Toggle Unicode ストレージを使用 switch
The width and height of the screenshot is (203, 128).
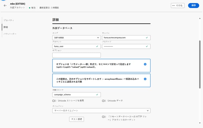tap(54, 101)
